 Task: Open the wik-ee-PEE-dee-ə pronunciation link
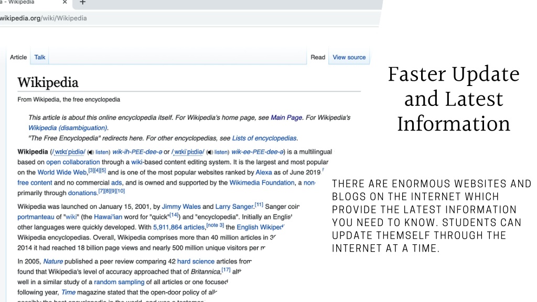(x=257, y=152)
